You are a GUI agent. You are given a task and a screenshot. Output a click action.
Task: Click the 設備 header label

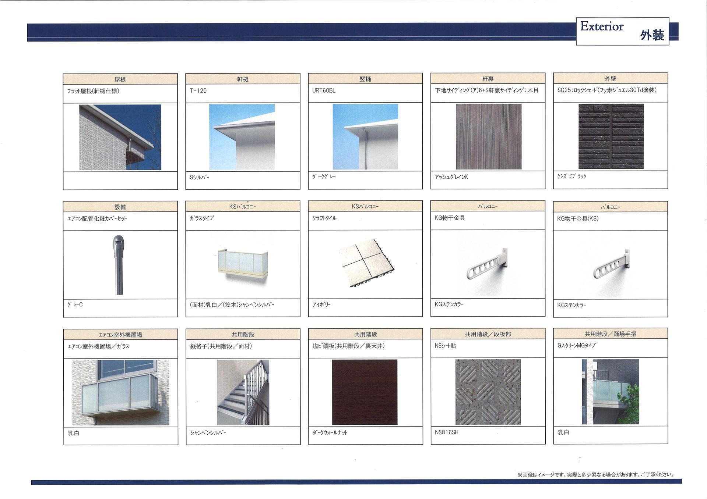point(120,207)
